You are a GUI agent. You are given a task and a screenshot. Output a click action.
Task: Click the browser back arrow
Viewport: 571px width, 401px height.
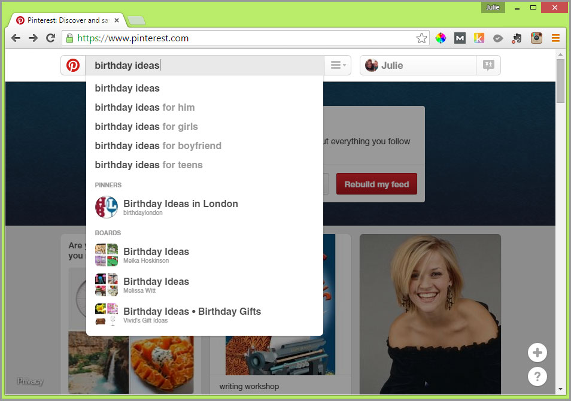pyautogui.click(x=16, y=38)
